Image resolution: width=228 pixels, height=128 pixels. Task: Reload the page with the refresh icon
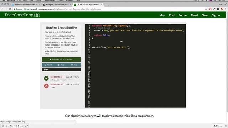click(10, 9)
